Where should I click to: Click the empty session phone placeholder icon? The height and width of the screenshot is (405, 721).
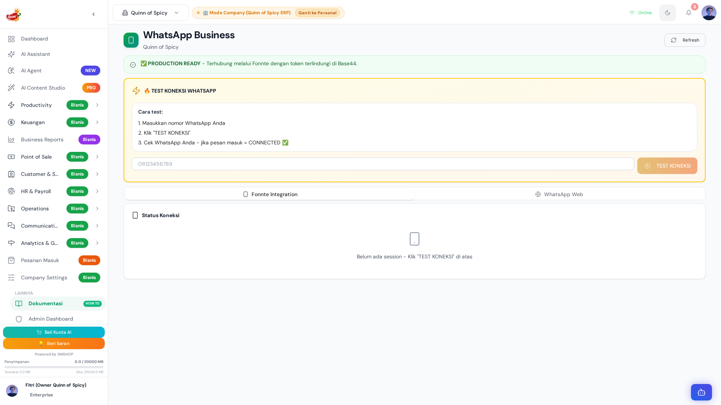(x=415, y=239)
